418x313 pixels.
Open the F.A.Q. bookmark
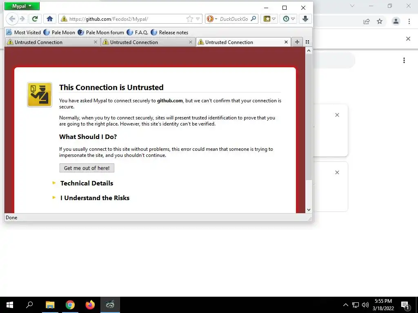(137, 33)
